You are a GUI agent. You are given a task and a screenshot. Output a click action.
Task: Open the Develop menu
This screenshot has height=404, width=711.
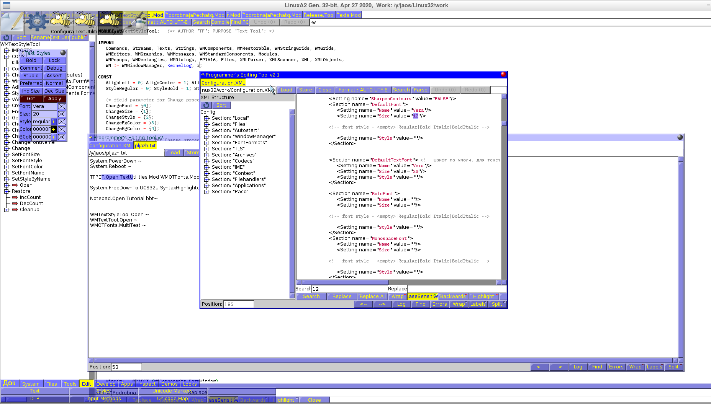[x=106, y=384]
